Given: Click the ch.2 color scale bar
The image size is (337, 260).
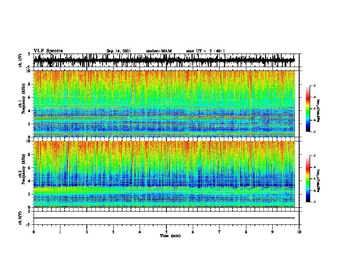Looking at the screenshot, I should pyautogui.click(x=308, y=179).
